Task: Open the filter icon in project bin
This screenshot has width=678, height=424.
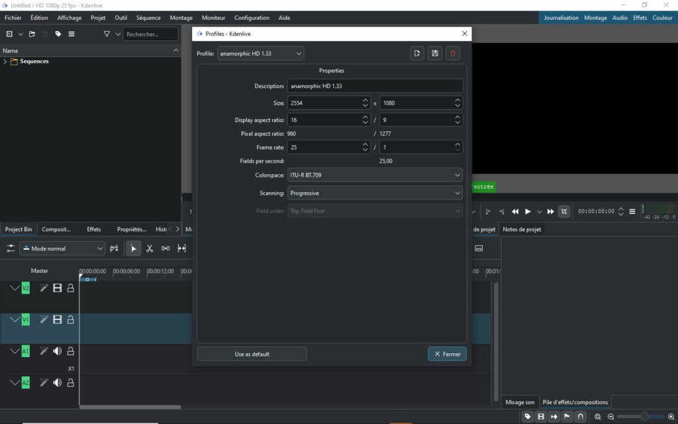Action: 107,34
